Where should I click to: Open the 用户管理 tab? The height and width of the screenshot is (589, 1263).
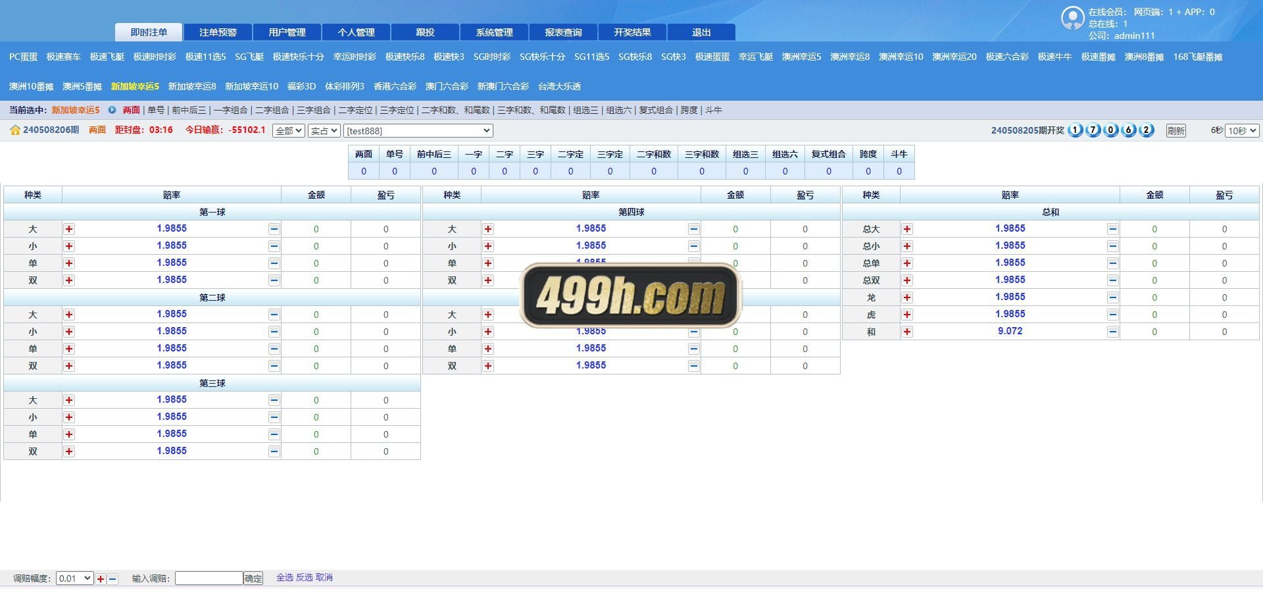click(287, 32)
